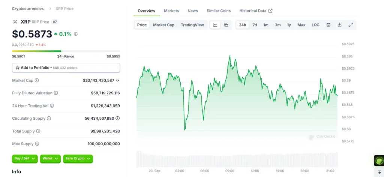Switch to the line chart view icon
This screenshot has height=177, width=384.
[x=215, y=25]
